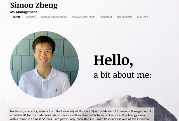Screen dimensions: 179x121
Task: Click 'Human Resources' in the bio paragraph
Action: [105, 119]
